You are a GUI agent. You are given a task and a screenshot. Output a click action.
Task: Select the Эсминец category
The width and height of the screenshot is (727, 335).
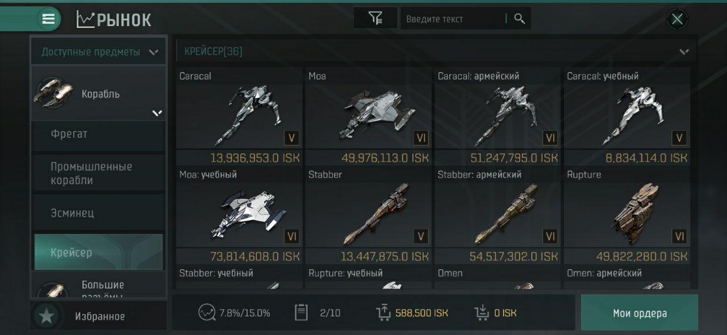(99, 213)
